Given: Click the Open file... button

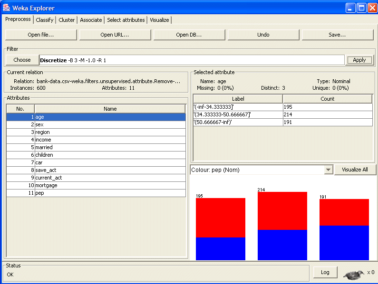Looking at the screenshot, I should pyautogui.click(x=41, y=35).
